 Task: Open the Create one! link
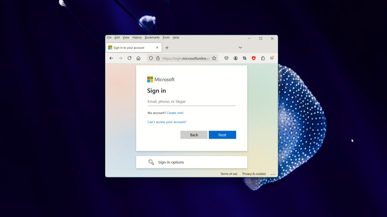tap(175, 113)
